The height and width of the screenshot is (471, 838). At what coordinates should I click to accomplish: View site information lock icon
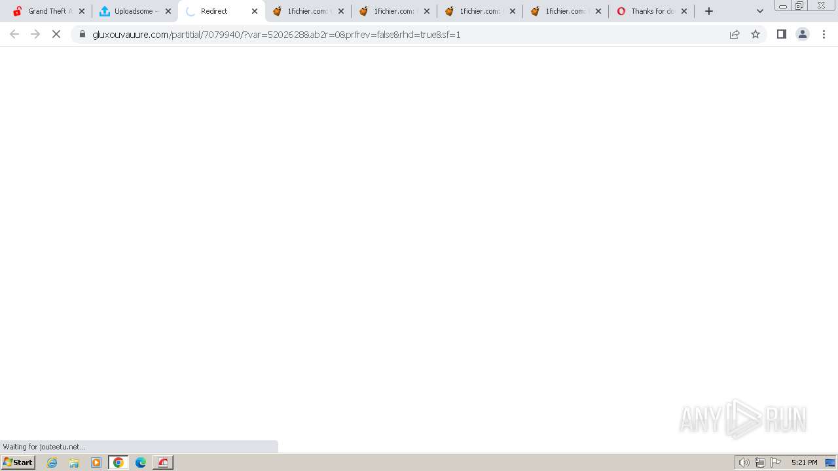[82, 34]
